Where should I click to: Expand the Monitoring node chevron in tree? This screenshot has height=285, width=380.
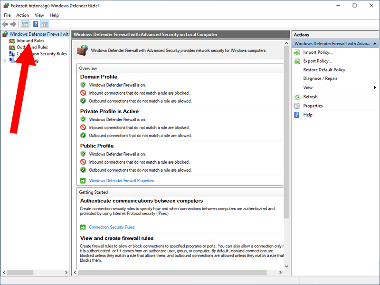click(x=5, y=61)
